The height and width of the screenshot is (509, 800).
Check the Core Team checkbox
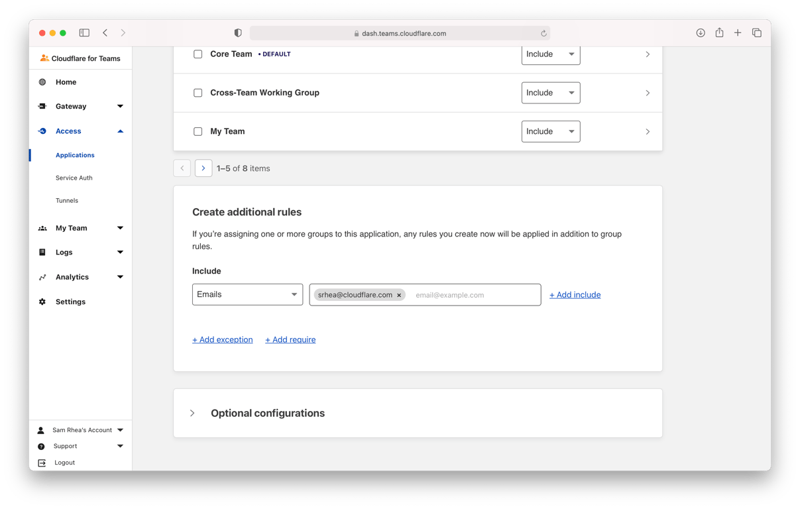(198, 54)
